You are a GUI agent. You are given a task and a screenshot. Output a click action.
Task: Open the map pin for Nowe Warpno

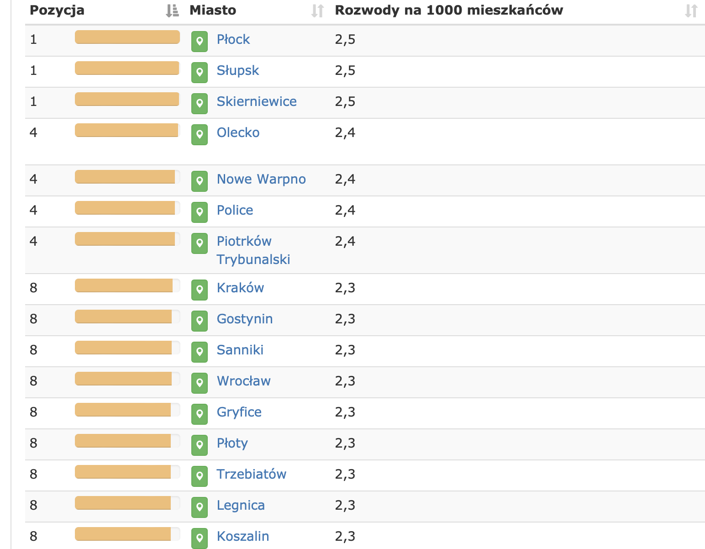[200, 181]
